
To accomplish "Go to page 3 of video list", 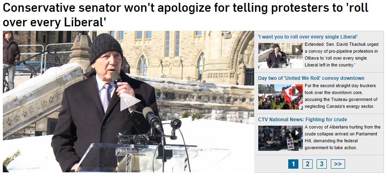I will (x=322, y=164).
